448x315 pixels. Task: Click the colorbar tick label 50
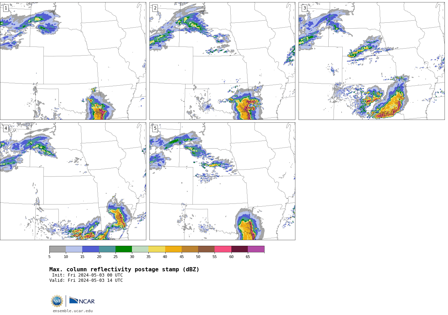(198, 257)
